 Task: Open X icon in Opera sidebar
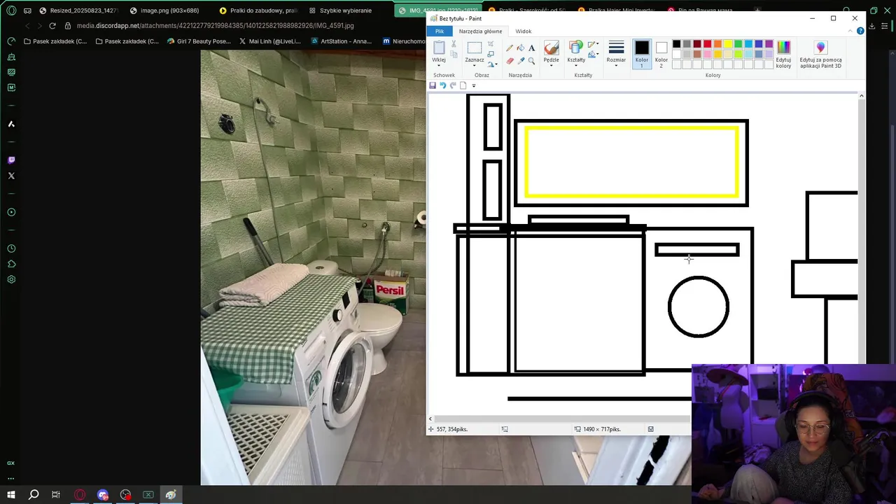coord(11,176)
